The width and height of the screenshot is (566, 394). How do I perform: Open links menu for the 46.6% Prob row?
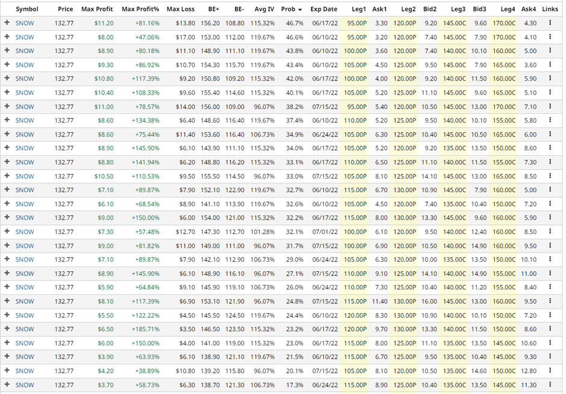point(550,37)
